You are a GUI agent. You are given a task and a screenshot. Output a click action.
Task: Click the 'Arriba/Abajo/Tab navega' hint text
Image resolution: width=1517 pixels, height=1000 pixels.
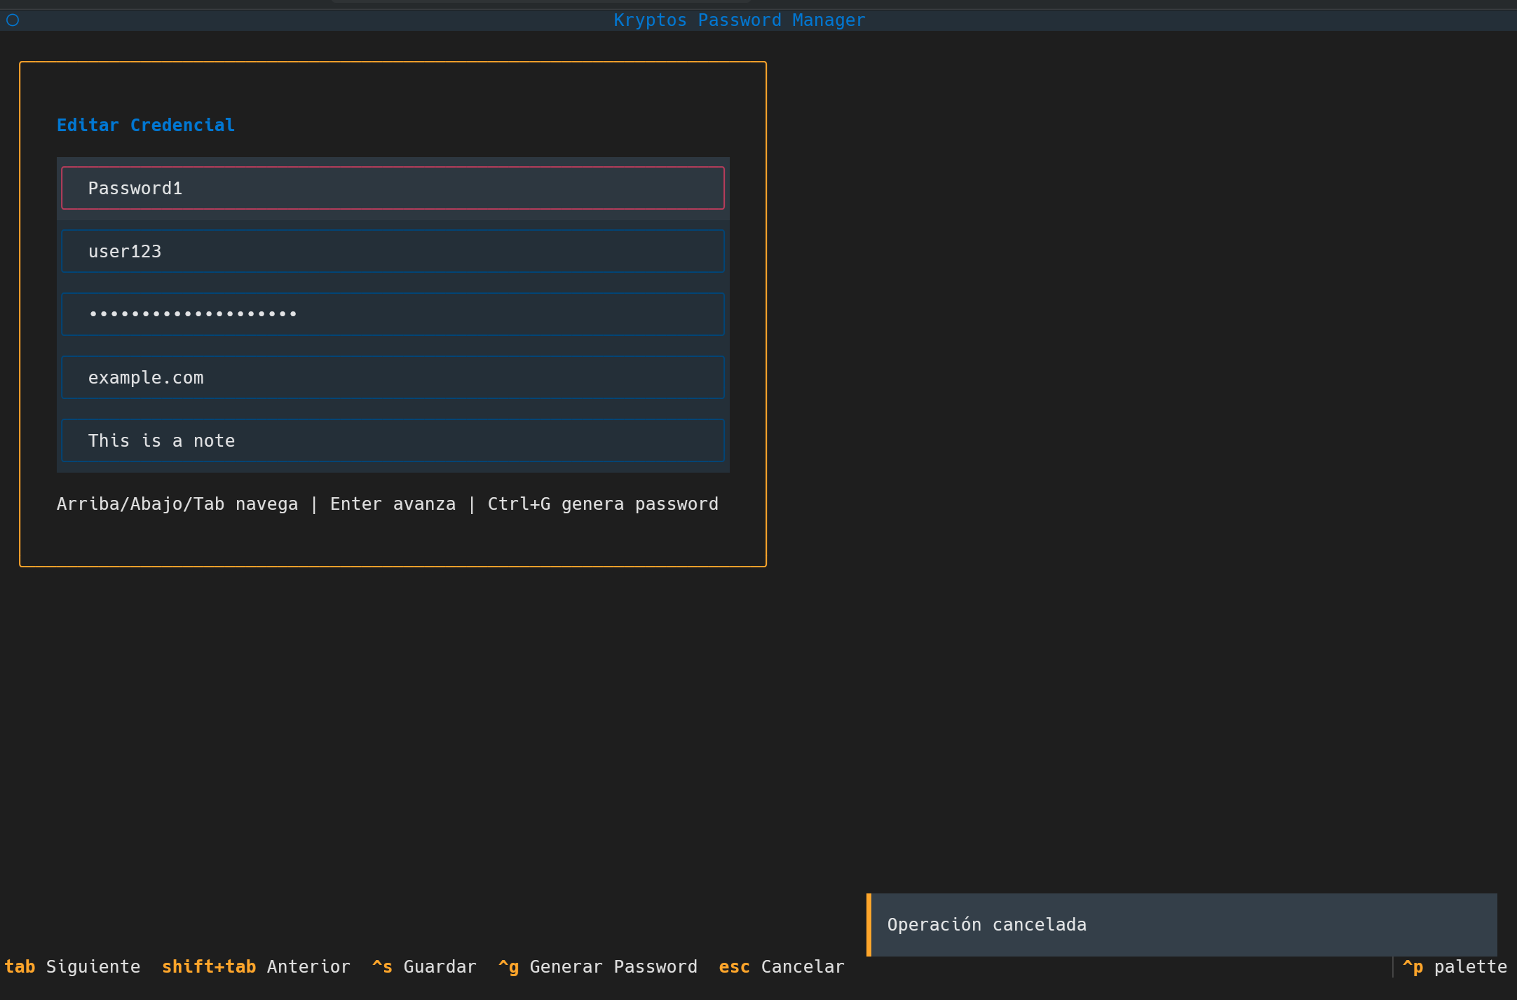[177, 504]
